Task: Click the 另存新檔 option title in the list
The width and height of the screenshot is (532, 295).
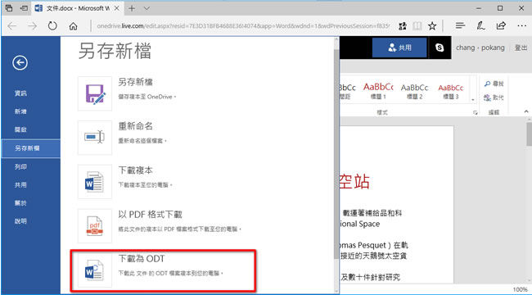Action: (x=135, y=82)
